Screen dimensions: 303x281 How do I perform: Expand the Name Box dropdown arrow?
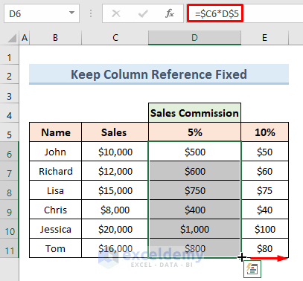click(71, 13)
